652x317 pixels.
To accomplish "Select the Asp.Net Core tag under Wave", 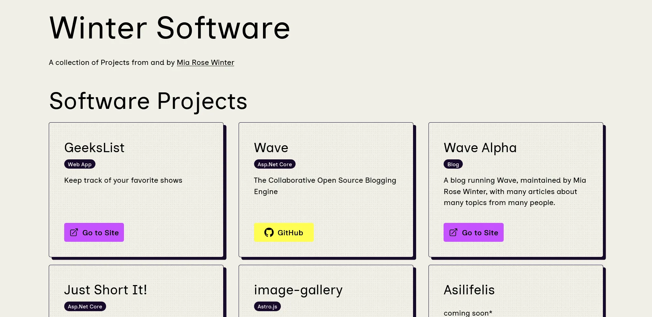I will (x=275, y=165).
